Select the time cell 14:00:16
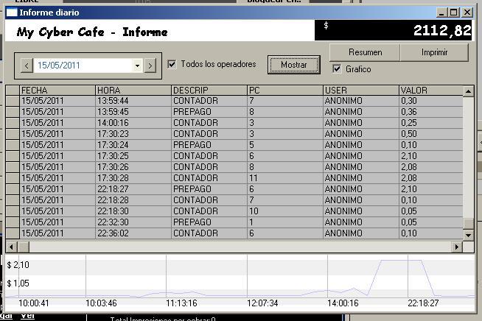Image resolution: width=482 pixels, height=321 pixels. click(133, 123)
